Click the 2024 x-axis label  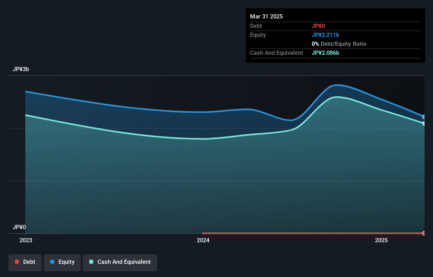203,240
